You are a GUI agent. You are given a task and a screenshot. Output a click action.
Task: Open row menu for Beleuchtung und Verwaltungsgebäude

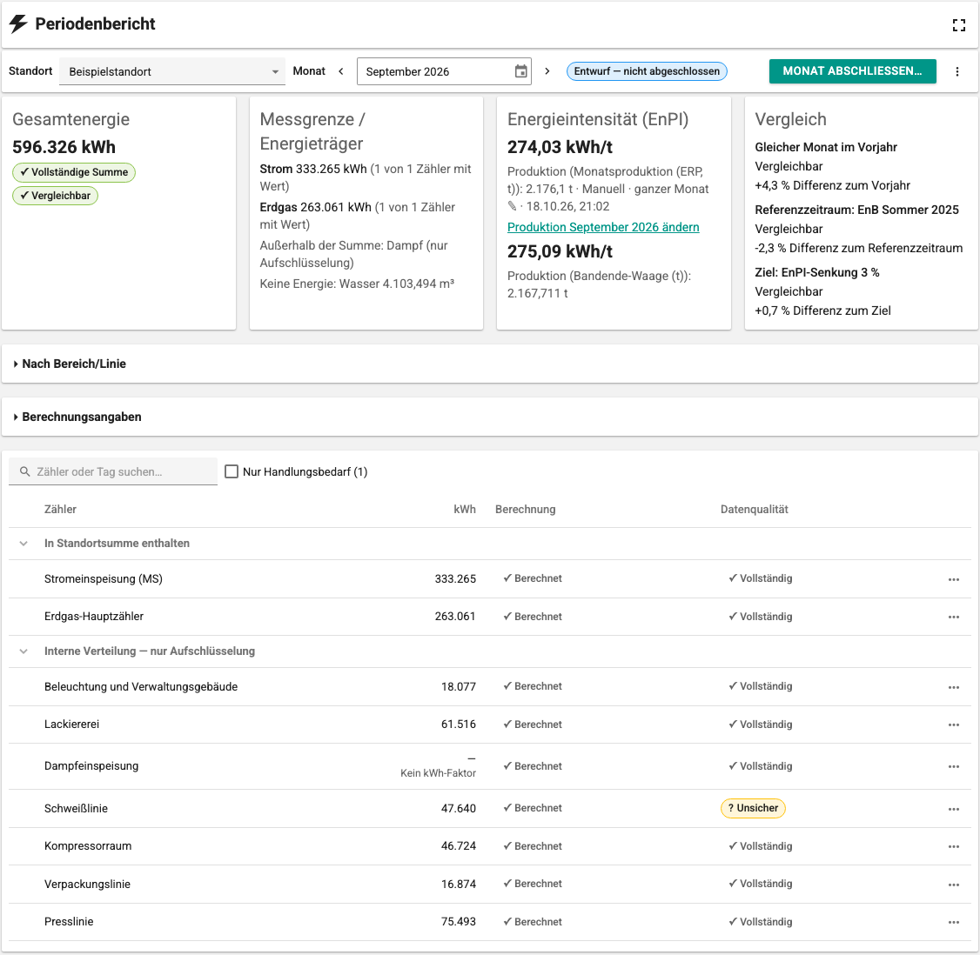[x=953, y=687]
